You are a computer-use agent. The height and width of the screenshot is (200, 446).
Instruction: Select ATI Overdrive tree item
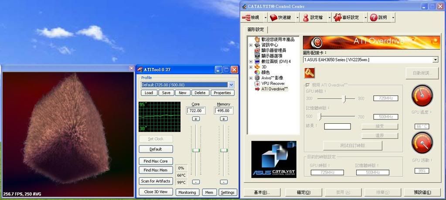[x=275, y=89]
